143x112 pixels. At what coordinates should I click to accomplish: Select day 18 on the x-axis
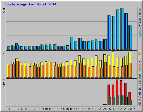pos(80,109)
